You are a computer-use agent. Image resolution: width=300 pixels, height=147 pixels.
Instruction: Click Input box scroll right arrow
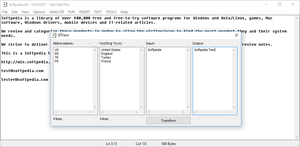(x=183, y=112)
